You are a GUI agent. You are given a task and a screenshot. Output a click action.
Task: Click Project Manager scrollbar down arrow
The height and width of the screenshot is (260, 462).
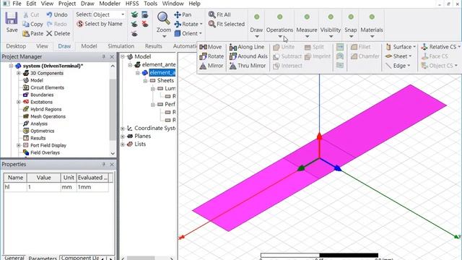click(x=113, y=153)
